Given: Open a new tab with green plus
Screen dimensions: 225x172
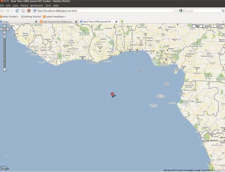Looking at the screenshot, I should tap(122, 22).
